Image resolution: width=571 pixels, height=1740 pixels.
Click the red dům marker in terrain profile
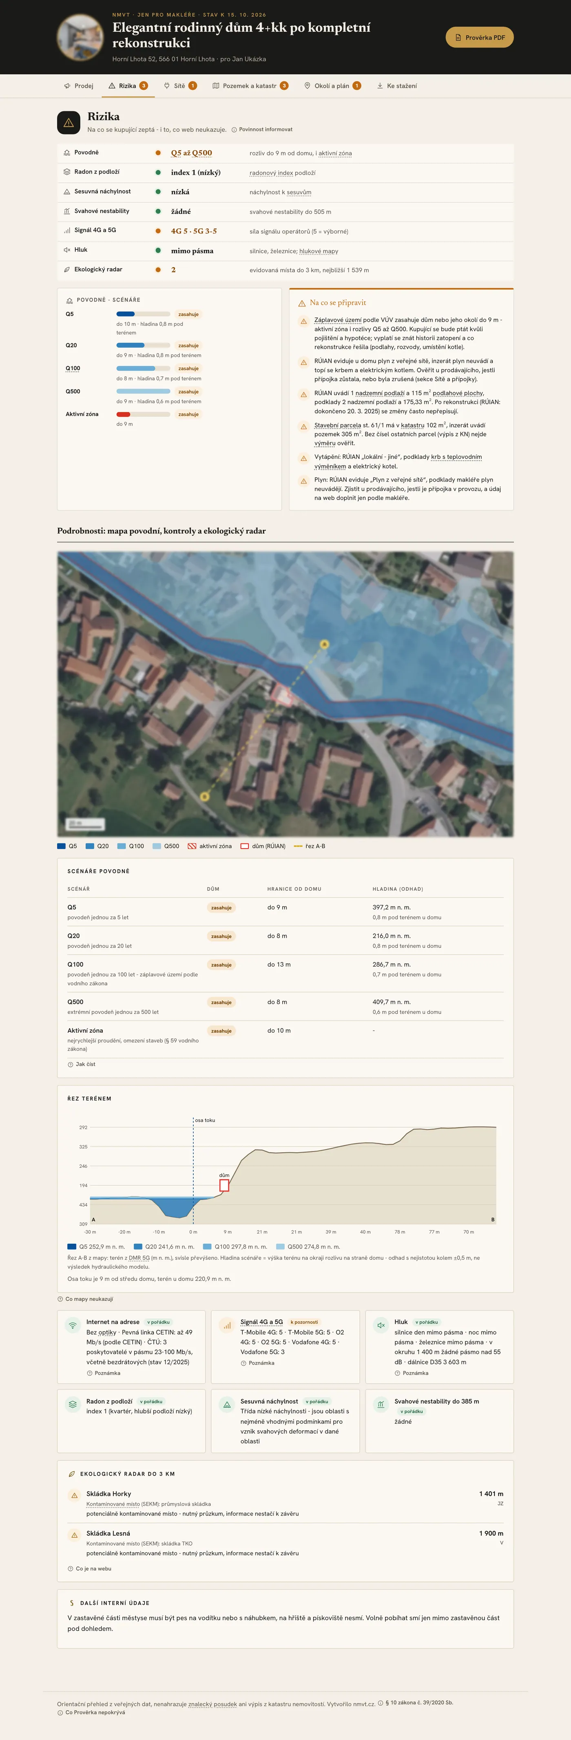click(x=224, y=1185)
